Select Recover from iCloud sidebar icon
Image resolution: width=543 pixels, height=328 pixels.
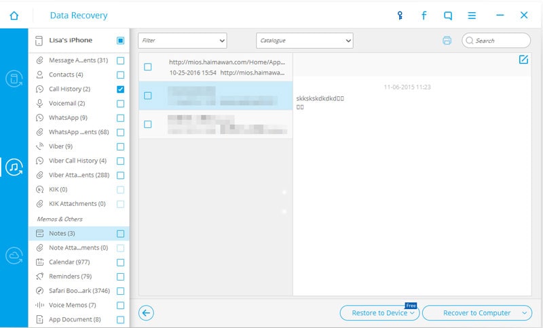pos(14,255)
